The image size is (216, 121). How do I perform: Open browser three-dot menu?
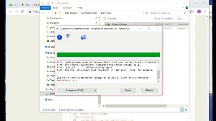(x=205, y=11)
